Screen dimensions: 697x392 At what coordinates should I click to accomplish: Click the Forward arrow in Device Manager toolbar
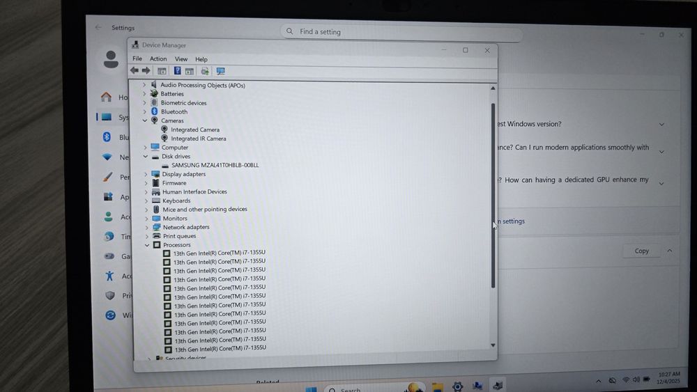(146, 70)
